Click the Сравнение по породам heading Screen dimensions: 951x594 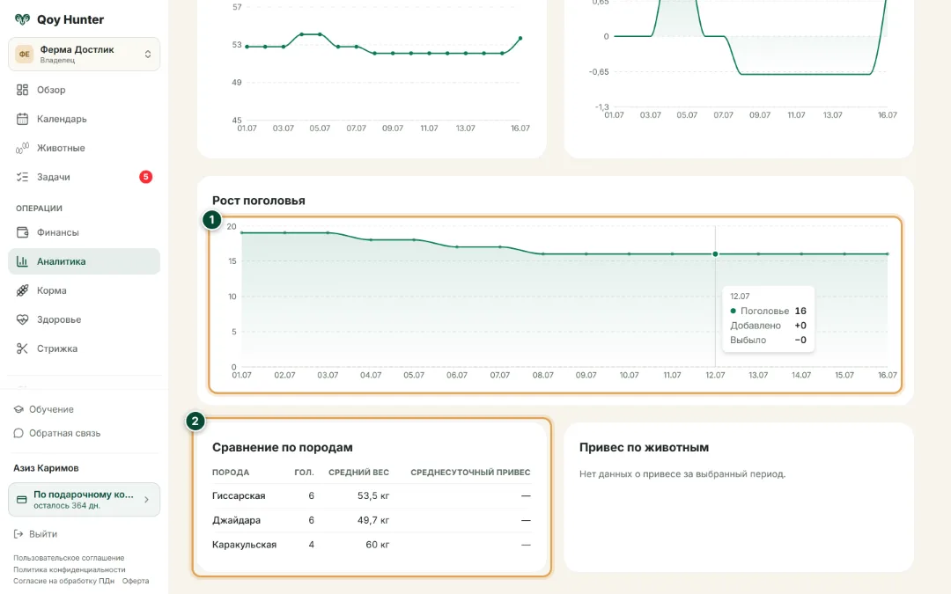click(282, 447)
